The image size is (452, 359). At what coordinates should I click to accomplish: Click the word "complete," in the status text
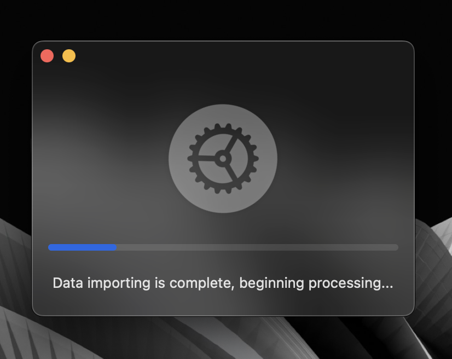tap(201, 283)
